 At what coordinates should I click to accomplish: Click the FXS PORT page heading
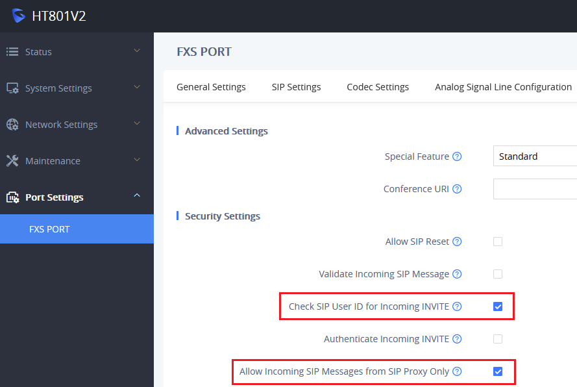click(204, 51)
